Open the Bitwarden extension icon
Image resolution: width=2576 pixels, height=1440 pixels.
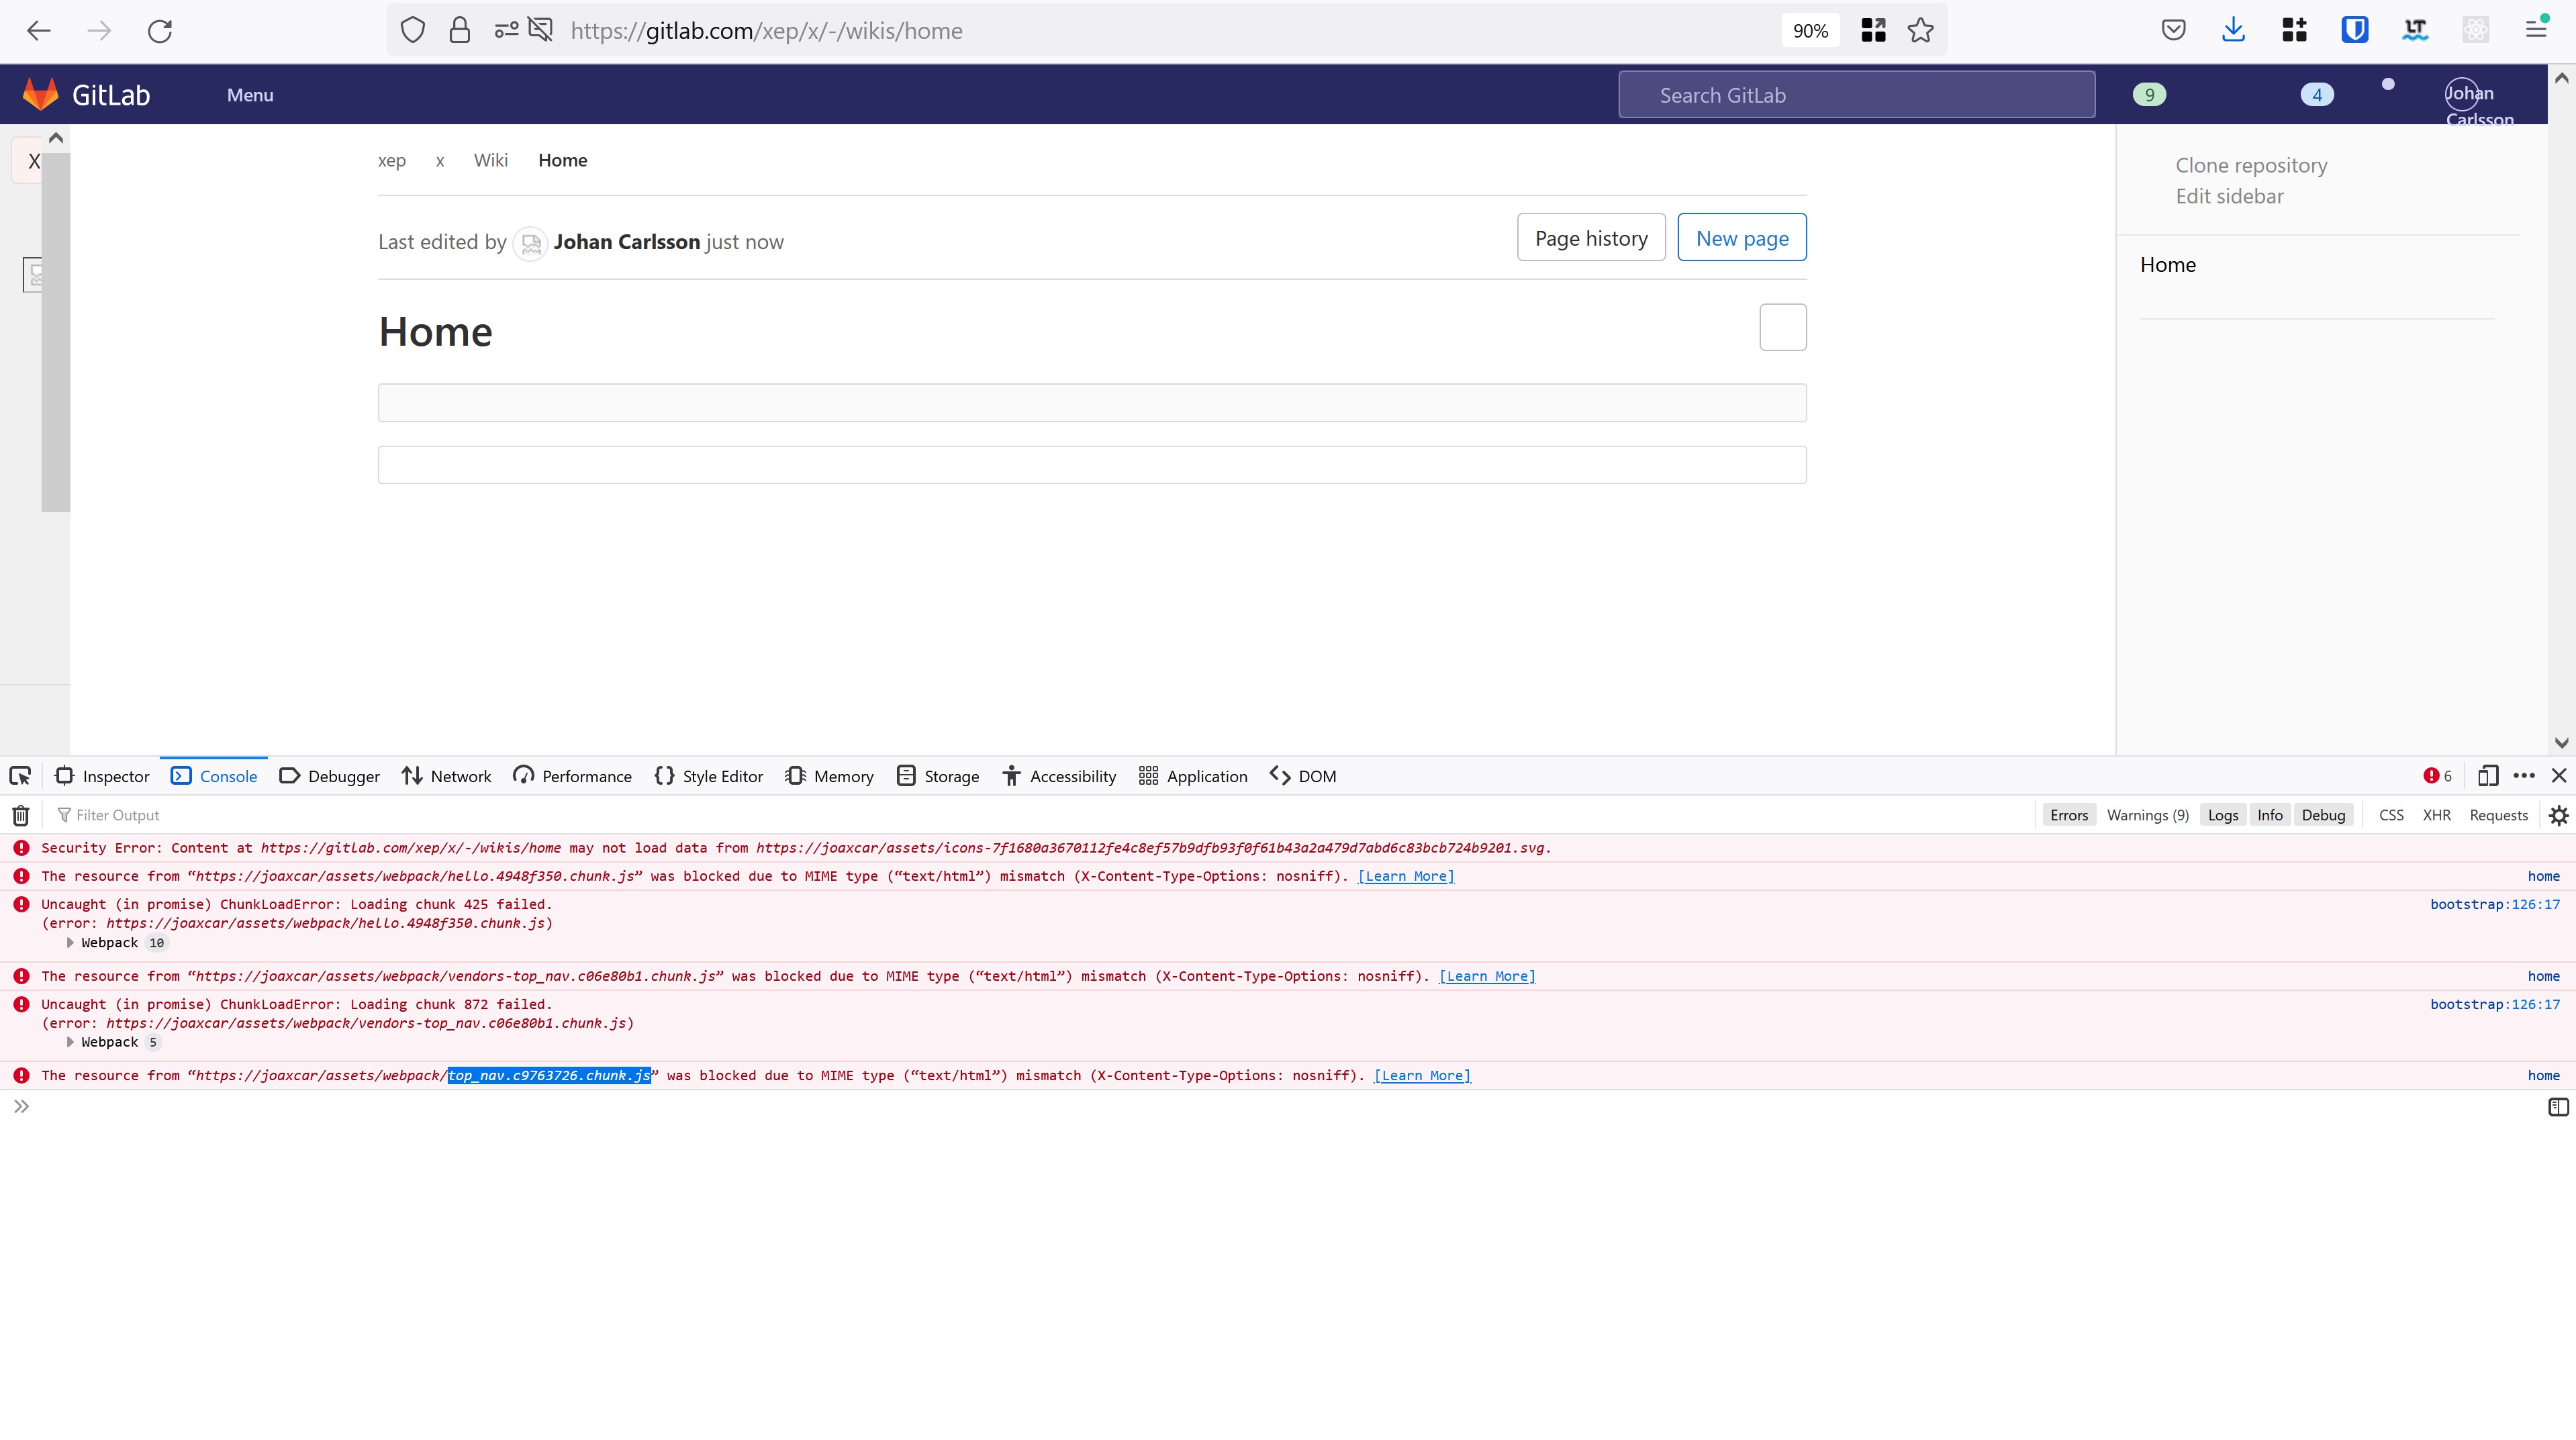point(2354,31)
